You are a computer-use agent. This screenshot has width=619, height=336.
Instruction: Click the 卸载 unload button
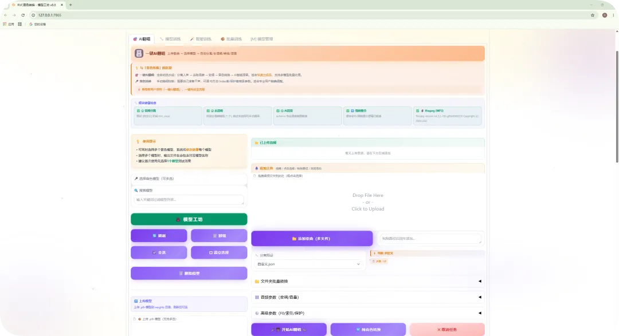tap(219, 236)
